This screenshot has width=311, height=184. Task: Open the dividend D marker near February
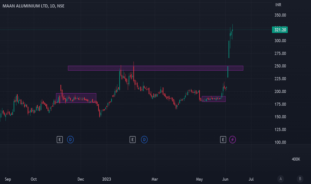[144, 140]
